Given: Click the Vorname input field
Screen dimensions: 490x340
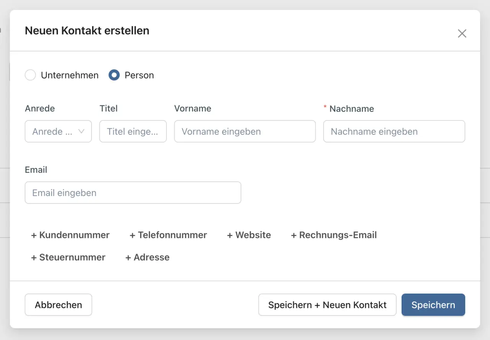Looking at the screenshot, I should point(245,131).
